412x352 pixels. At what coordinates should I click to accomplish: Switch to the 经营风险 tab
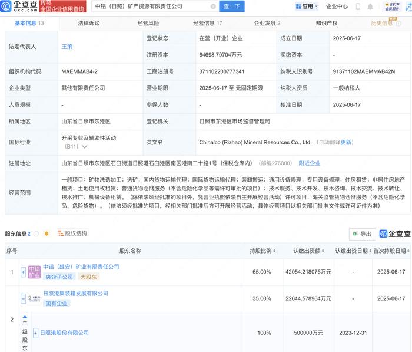148,23
